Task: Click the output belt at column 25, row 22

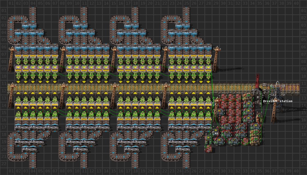Action: pos(186,164)
